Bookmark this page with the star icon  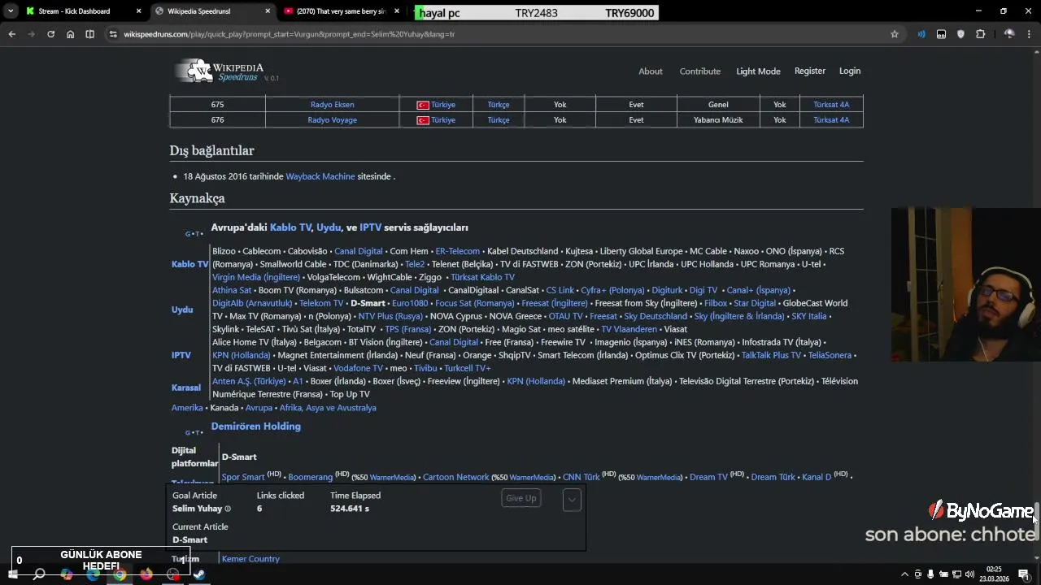[895, 34]
